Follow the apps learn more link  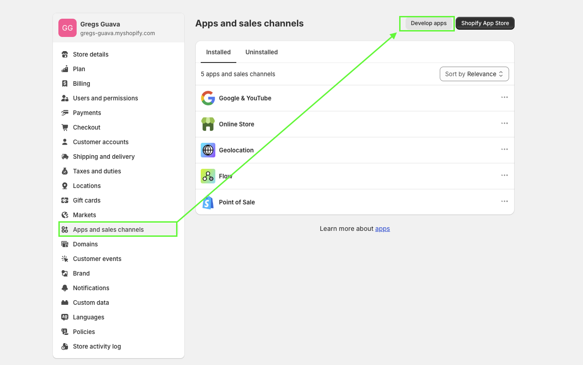pyautogui.click(x=382, y=229)
